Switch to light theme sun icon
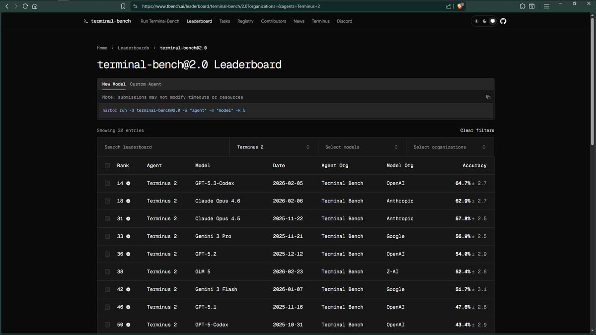596x335 pixels. (477, 21)
